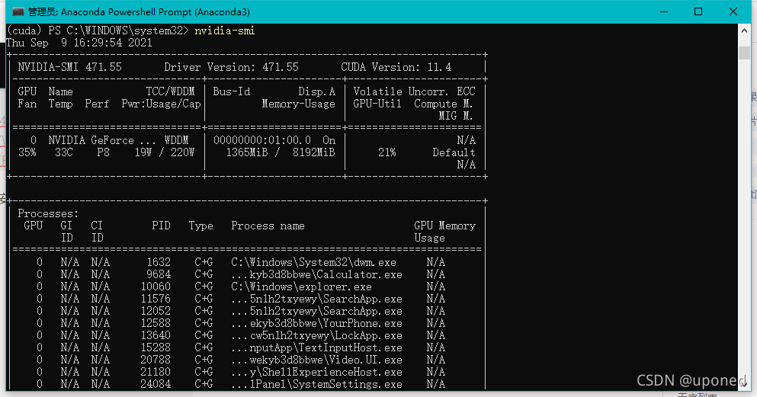This screenshot has height=397, width=757.
Task: Click the LockApp.exe process name
Action: click(316, 335)
